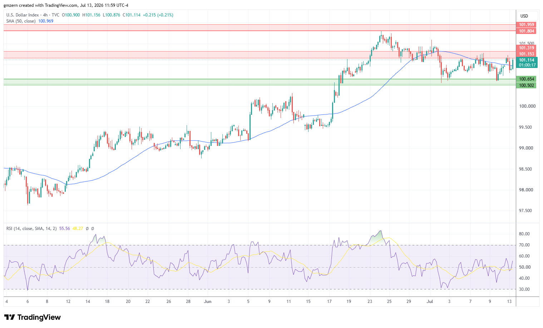The image size is (543, 328).
Task: Click the RSI 30.00 scale label
Action: coord(524,289)
